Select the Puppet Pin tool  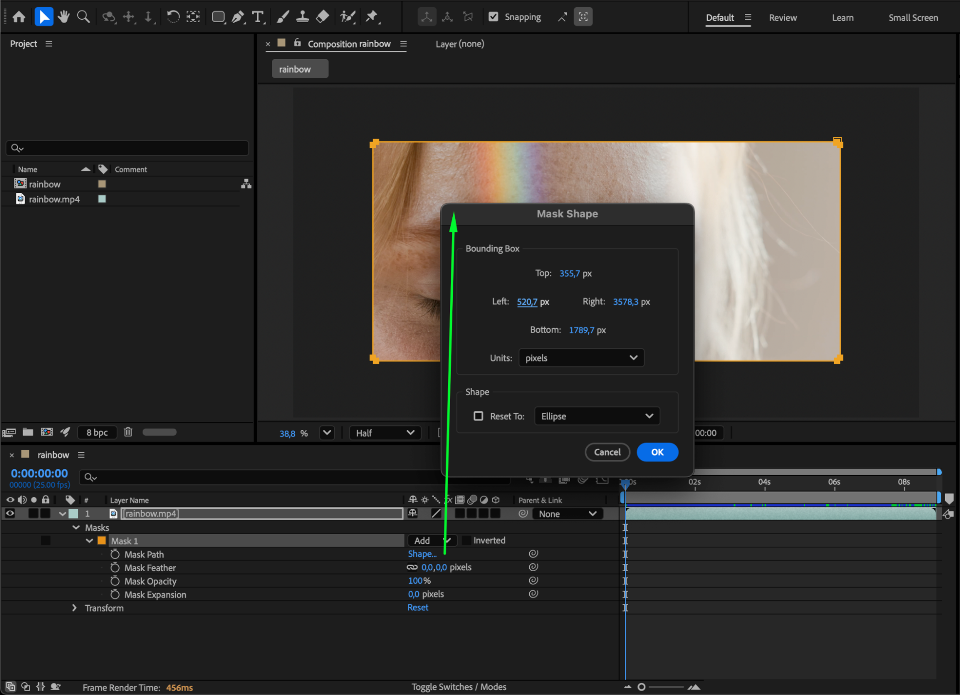pyautogui.click(x=372, y=17)
